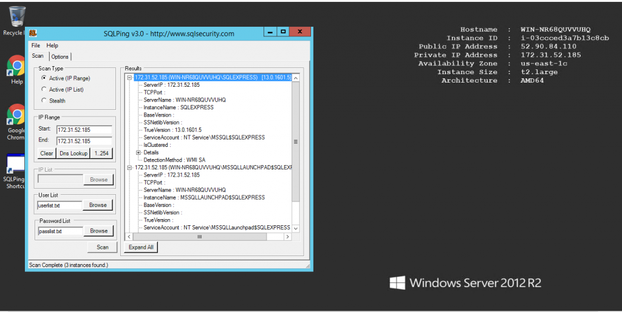Click the SQLPing title bar app icon
622x312 pixels.
pos(33,33)
